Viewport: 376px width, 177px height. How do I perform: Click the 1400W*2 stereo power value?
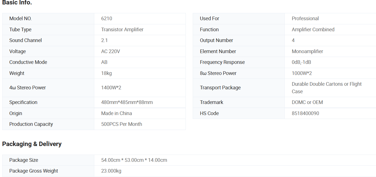(111, 88)
